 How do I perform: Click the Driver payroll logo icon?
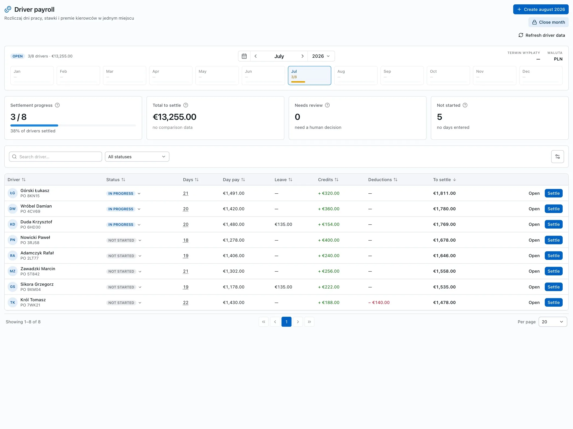[8, 10]
